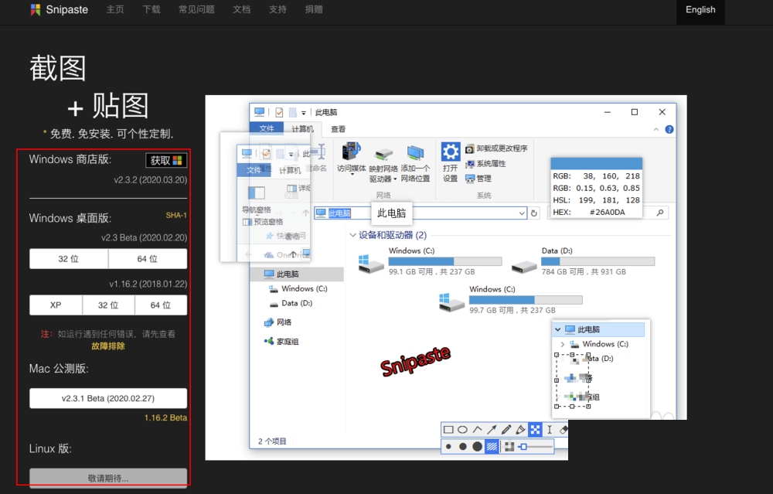Open the SHA-1 checksum link
This screenshot has height=494, width=773.
click(176, 216)
